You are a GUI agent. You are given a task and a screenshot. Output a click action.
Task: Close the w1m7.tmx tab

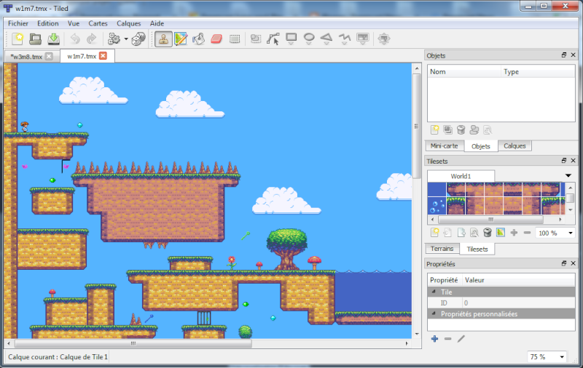click(103, 56)
